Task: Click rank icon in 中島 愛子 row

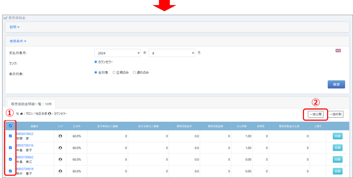Action: coord(60,148)
